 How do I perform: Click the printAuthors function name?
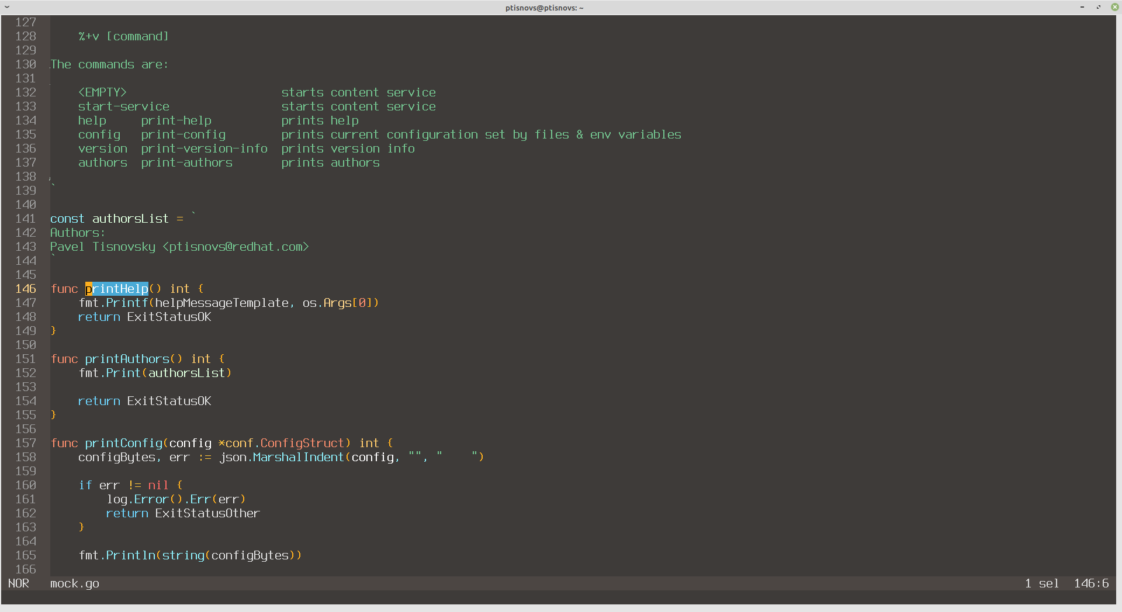(127, 359)
